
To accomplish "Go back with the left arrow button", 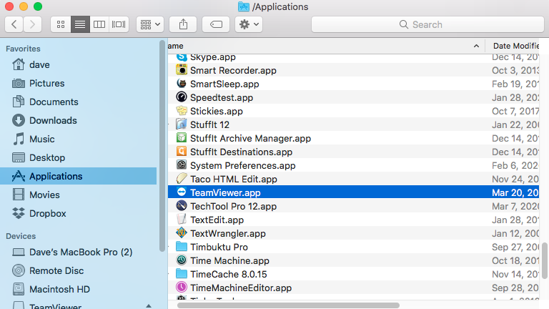I will (14, 24).
